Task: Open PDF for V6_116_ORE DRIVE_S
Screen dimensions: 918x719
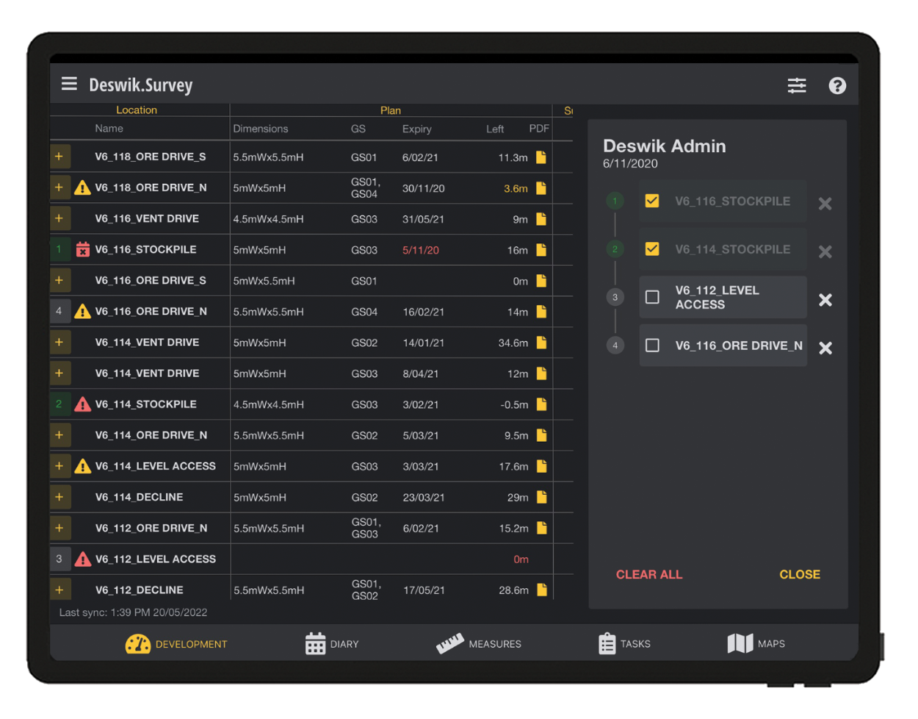Action: 541,281
